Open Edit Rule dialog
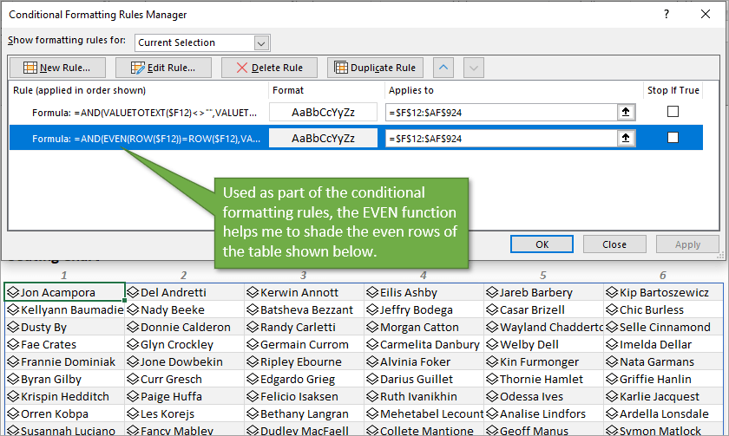Viewport: 729px width, 436px height. pos(162,68)
